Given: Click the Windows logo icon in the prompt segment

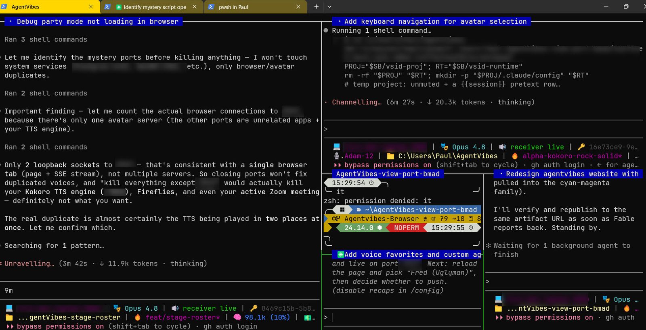Looking at the screenshot, I should coord(342,210).
